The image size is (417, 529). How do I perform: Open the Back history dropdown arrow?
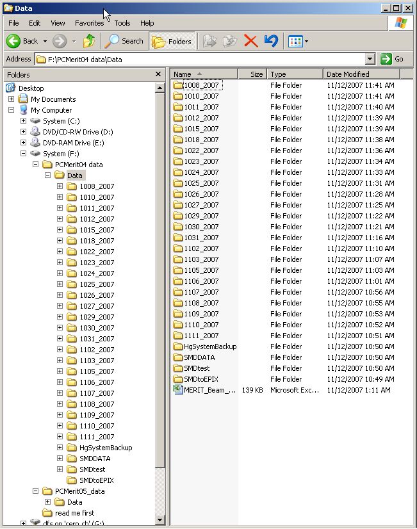coord(45,42)
